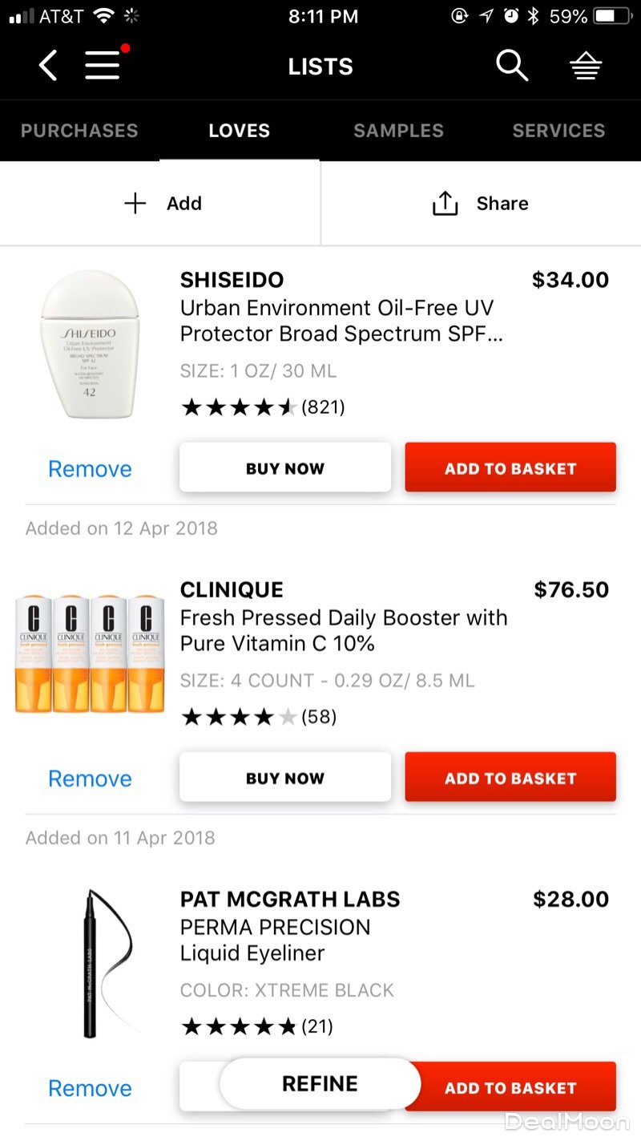Tap the back arrow icon
This screenshot has width=641, height=1141.
tap(48, 66)
